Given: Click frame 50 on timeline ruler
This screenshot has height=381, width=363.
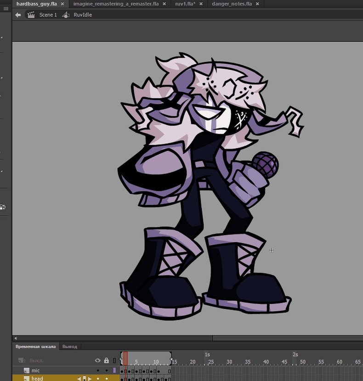Looking at the screenshot, I should pos(303,362).
